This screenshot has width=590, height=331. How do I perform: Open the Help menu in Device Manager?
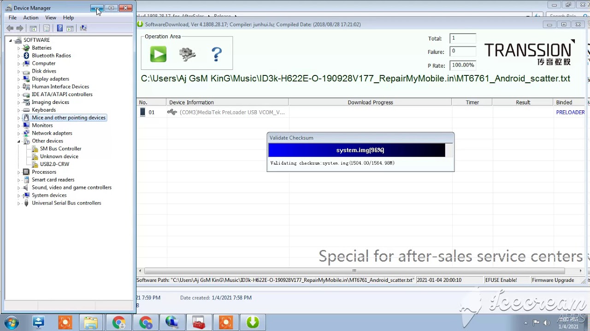click(x=68, y=17)
